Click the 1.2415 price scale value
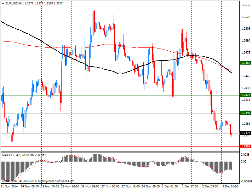The width and height of the screenshot is (252, 189). 246,100
